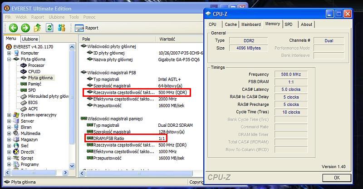The image size is (363, 189).
Task: Expand the Ekran tree node
Action: click(x=9, y=127)
